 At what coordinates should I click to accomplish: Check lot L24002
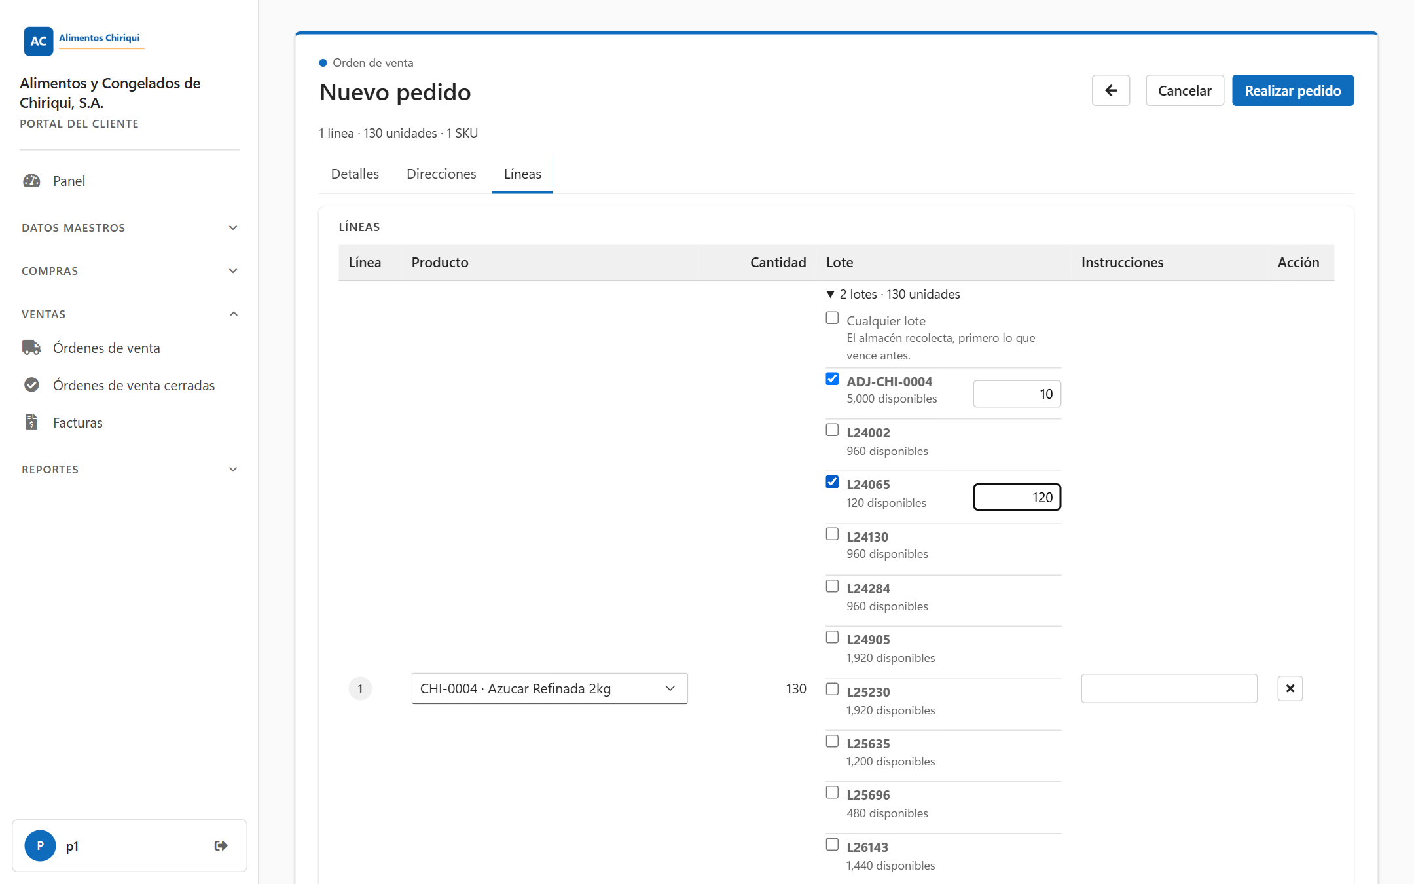[832, 430]
